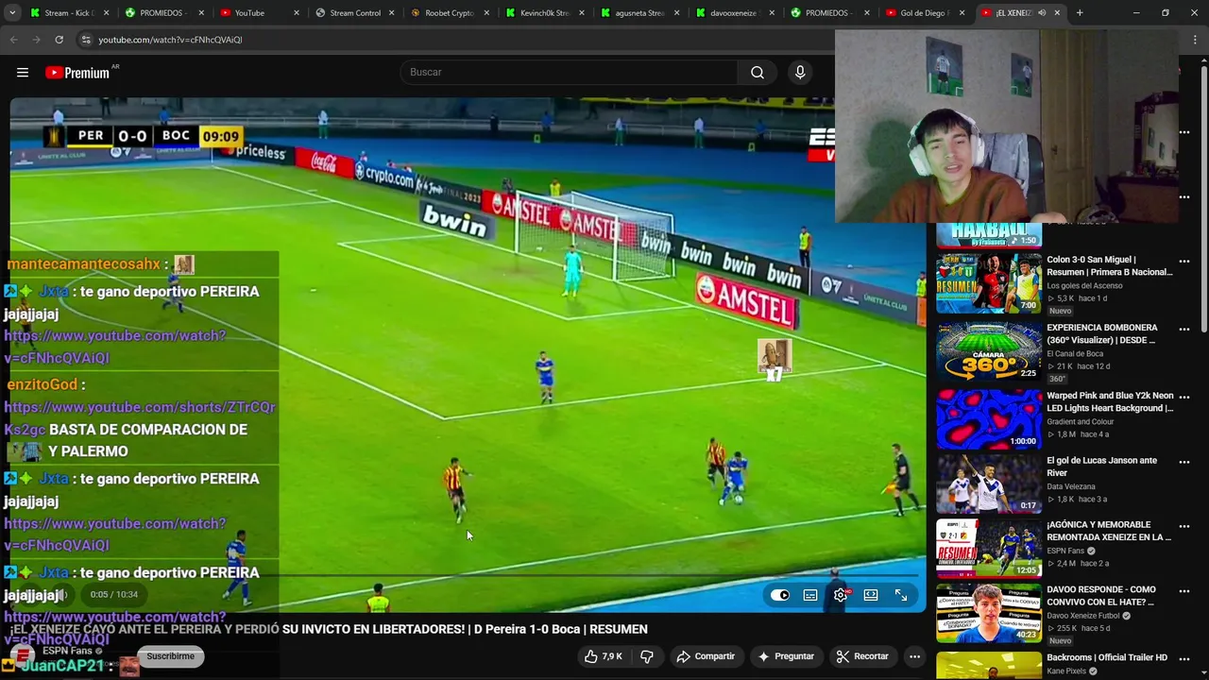Go forward in browser history

point(36,40)
